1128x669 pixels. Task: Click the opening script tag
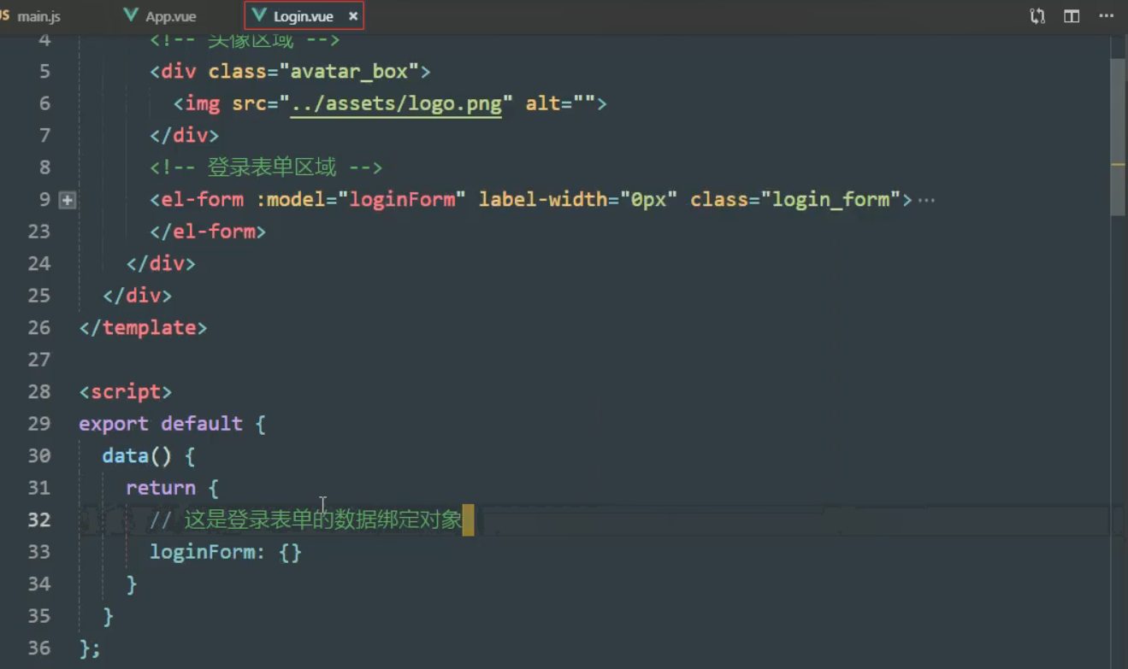click(126, 392)
